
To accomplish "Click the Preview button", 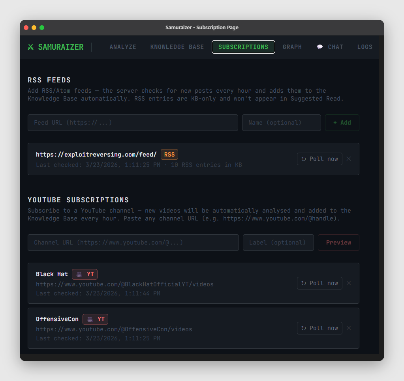I will (x=338, y=243).
